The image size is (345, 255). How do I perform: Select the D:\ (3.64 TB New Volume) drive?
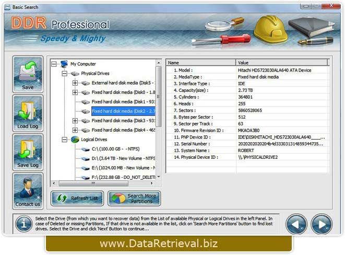pyautogui.click(x=123, y=158)
